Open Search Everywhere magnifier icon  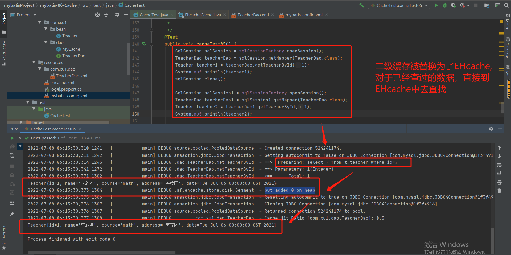pyautogui.click(x=506, y=5)
